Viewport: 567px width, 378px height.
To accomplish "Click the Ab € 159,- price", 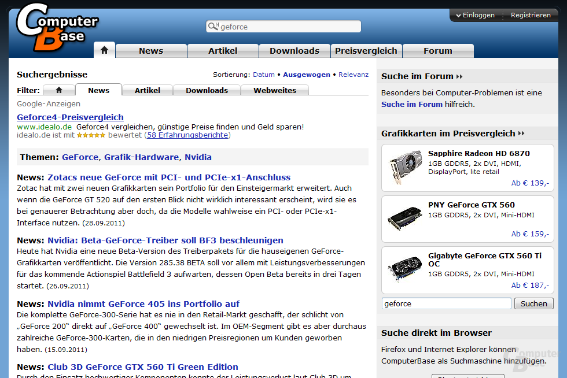I will point(530,234).
